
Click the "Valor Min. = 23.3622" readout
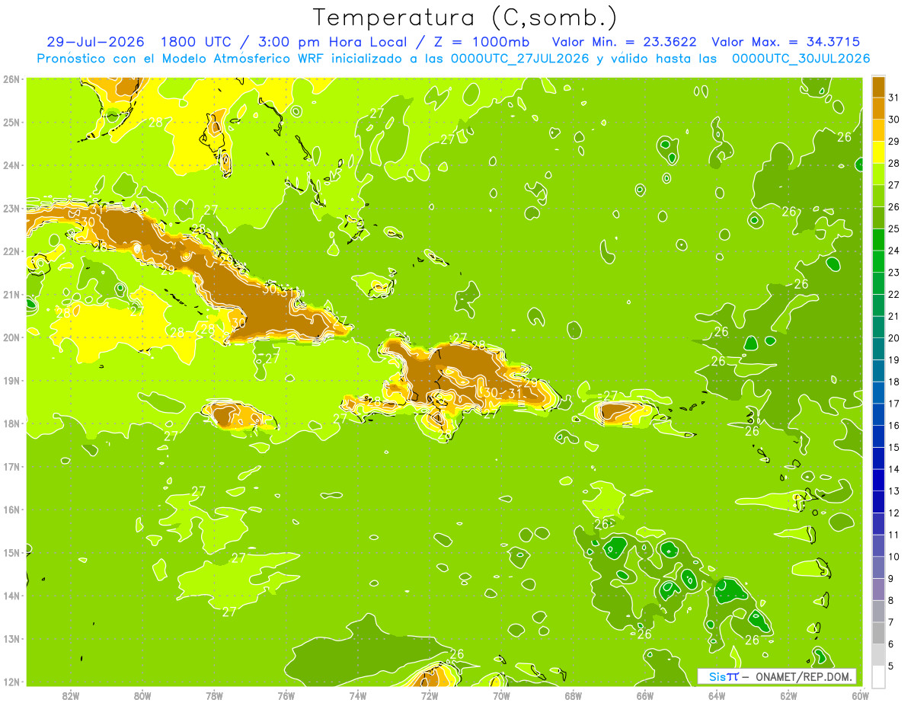[x=624, y=42]
